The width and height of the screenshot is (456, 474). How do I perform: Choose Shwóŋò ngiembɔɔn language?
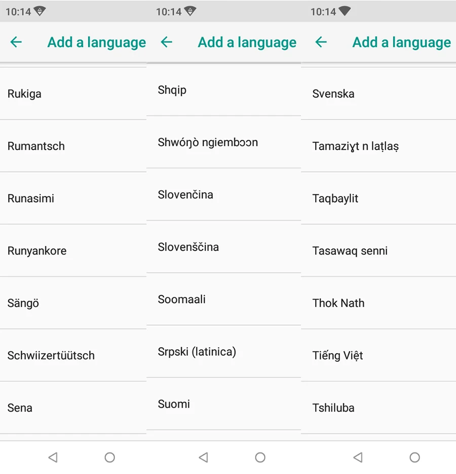223,142
